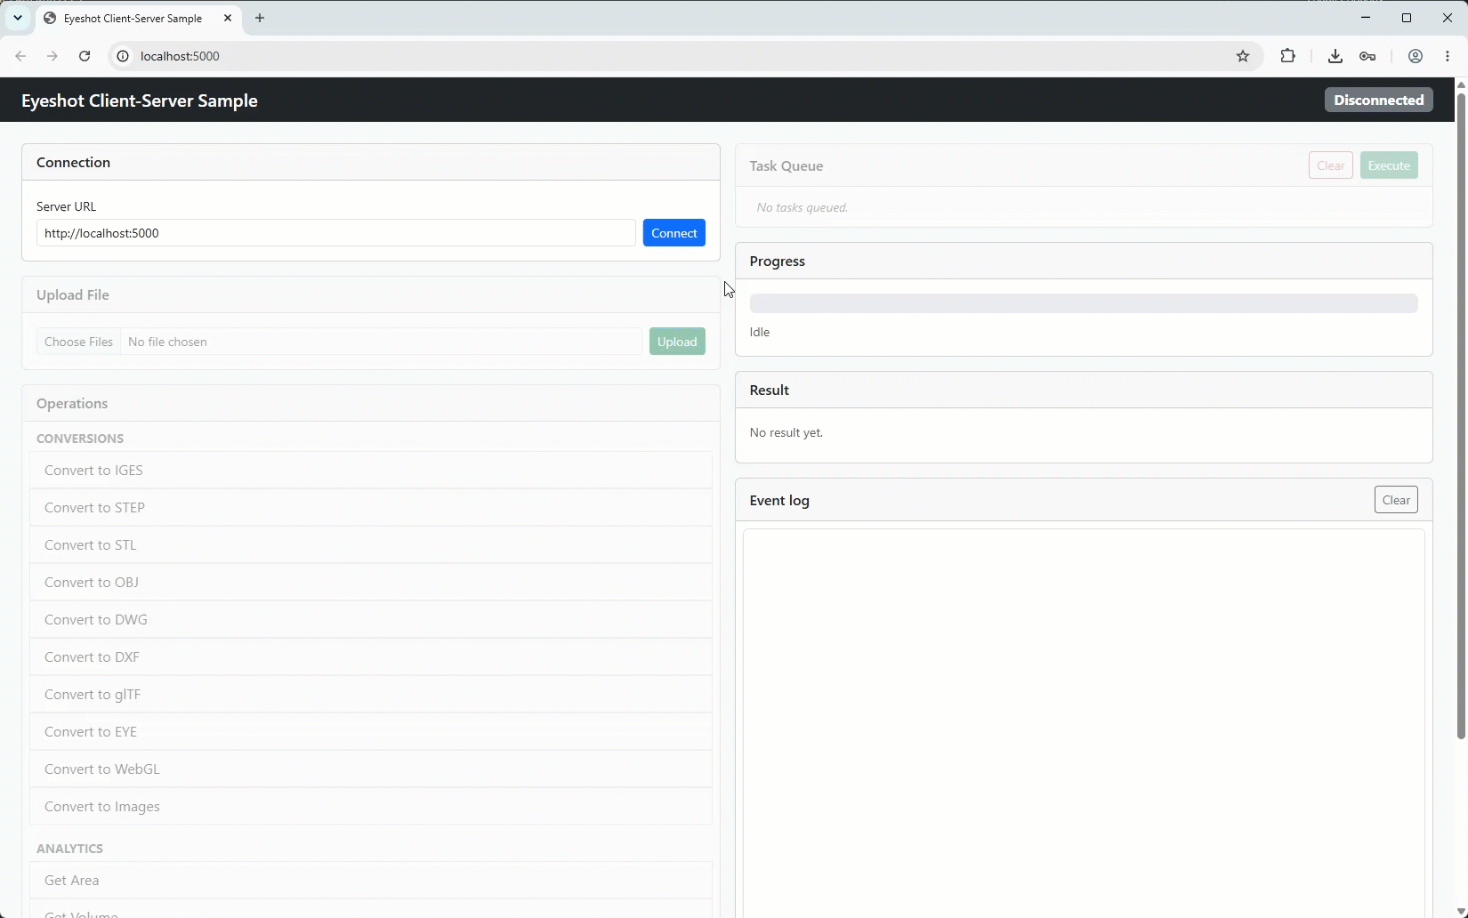View site information icon beside localhost:5000
The height and width of the screenshot is (918, 1468).
(123, 56)
